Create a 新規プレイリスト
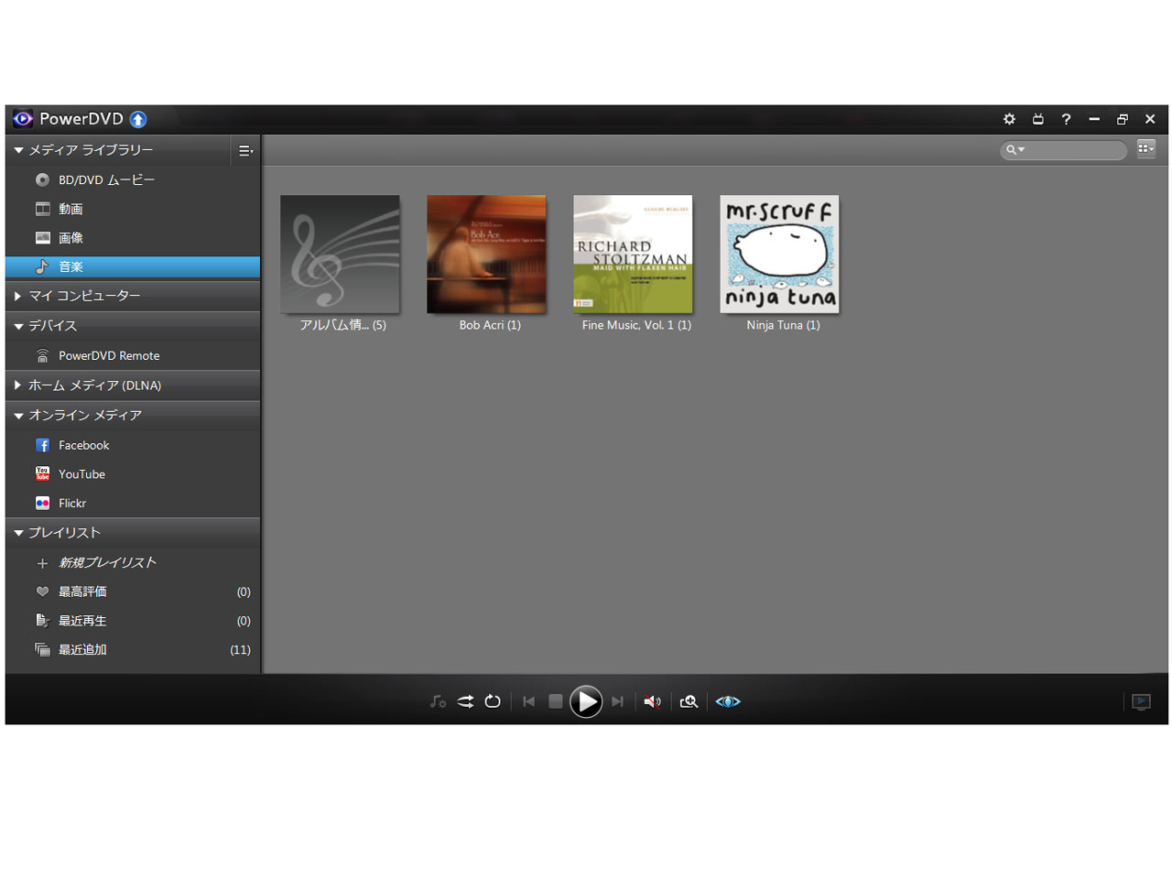The width and height of the screenshot is (1172, 879). (x=133, y=562)
